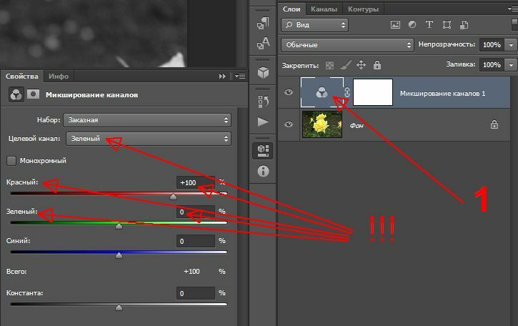This screenshot has width=518, height=326.
Task: Open the History panel icon
Action: pyautogui.click(x=264, y=102)
